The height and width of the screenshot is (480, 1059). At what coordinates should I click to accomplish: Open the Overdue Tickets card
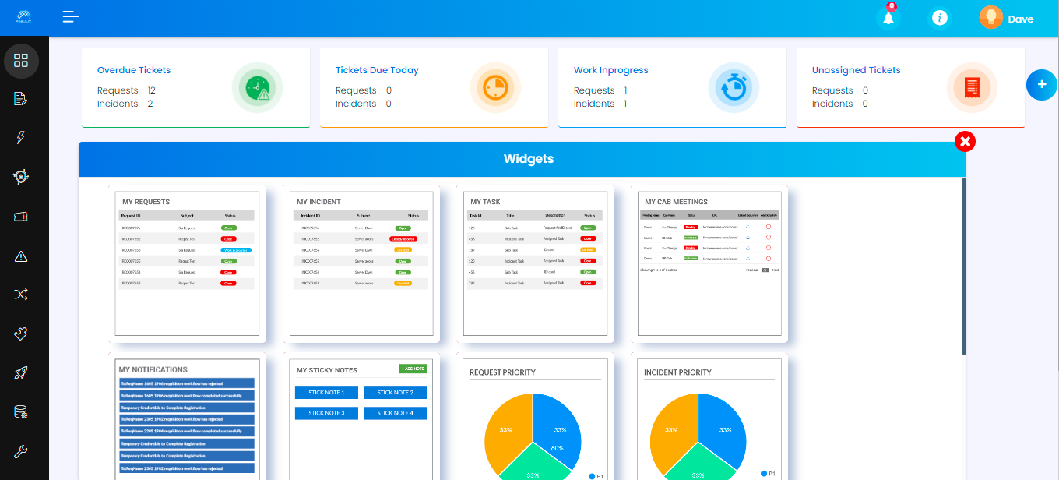195,87
